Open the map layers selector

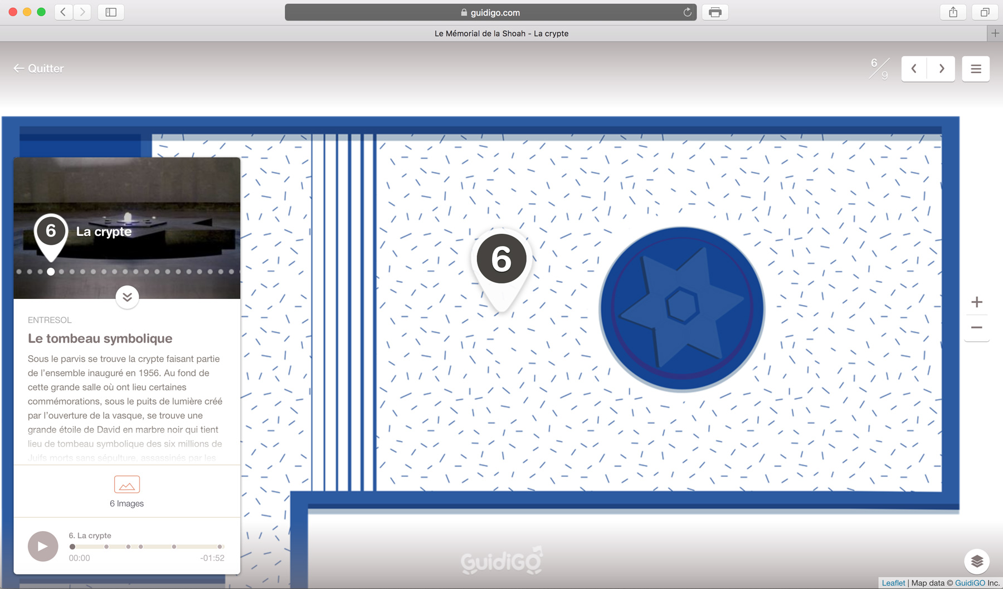pos(976,561)
